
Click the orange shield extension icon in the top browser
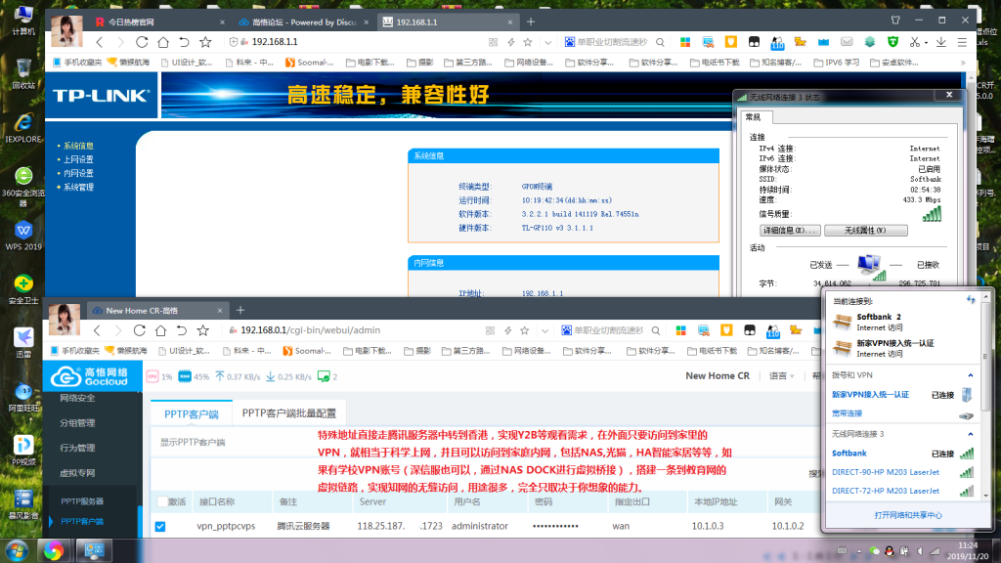(731, 42)
